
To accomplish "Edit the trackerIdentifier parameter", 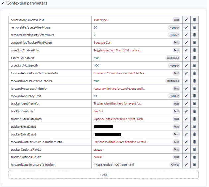I will pyautogui.click(x=186, y=111).
